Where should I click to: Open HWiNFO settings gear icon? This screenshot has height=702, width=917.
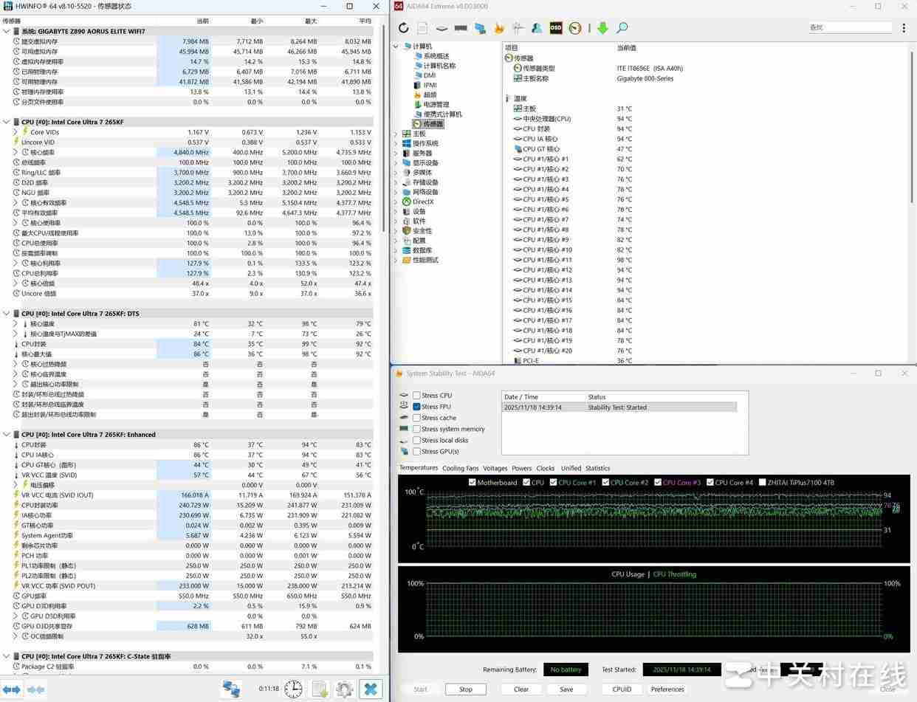tap(344, 689)
